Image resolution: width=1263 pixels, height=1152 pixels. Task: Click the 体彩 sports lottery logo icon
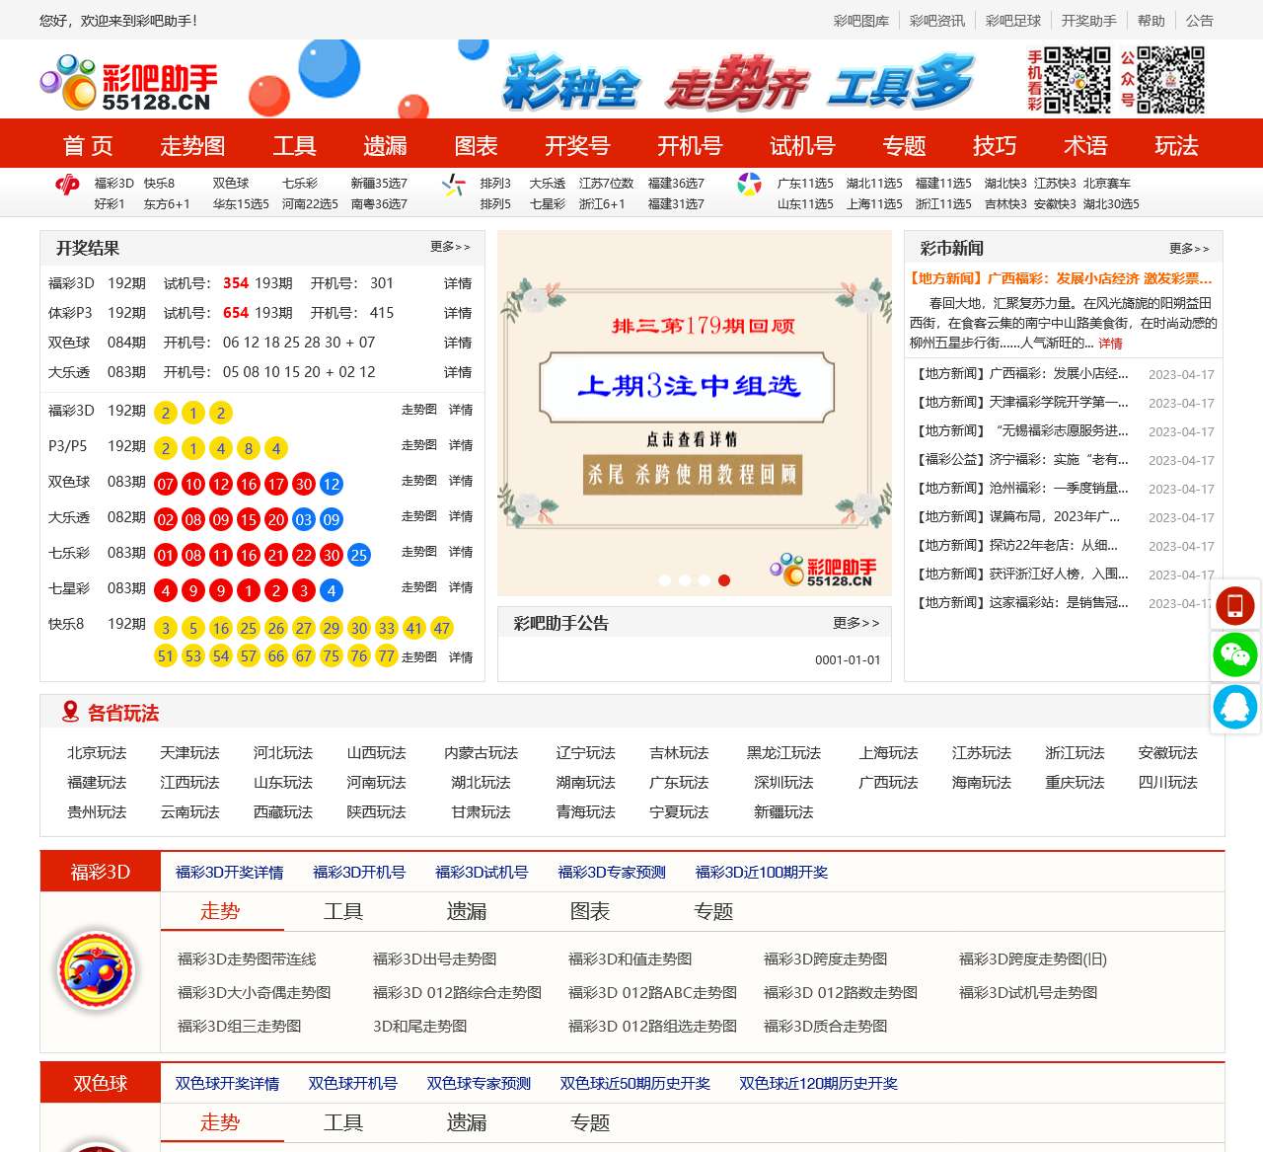[454, 184]
